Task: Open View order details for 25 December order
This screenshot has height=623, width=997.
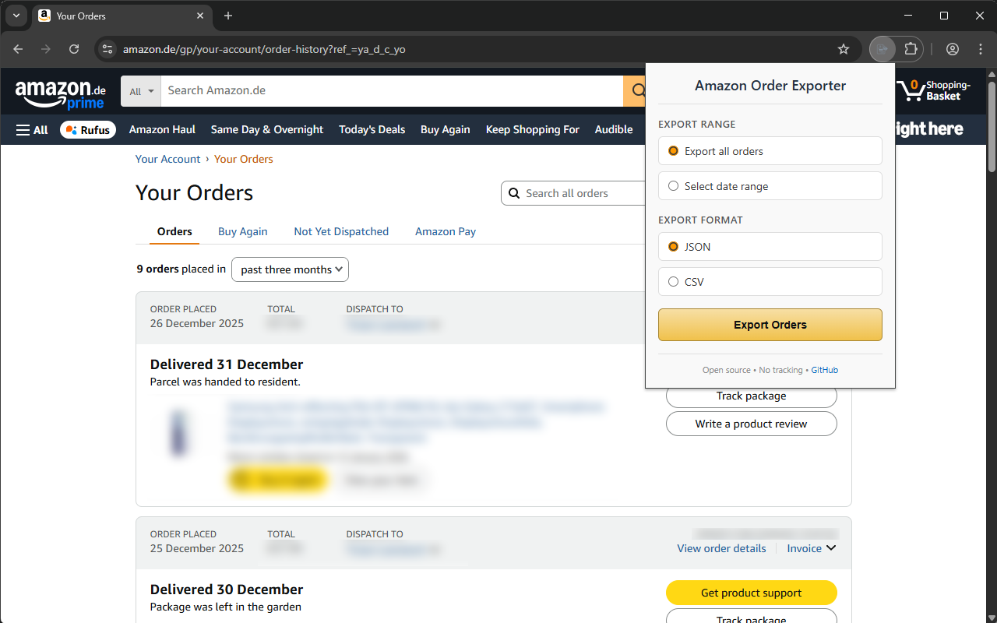Action: (721, 548)
